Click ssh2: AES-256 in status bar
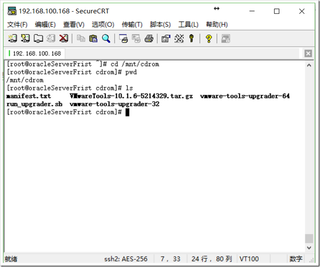Viewport: 320px width, 267px height. tap(126, 259)
